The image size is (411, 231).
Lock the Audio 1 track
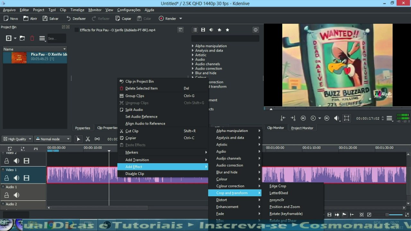[x=6, y=195]
